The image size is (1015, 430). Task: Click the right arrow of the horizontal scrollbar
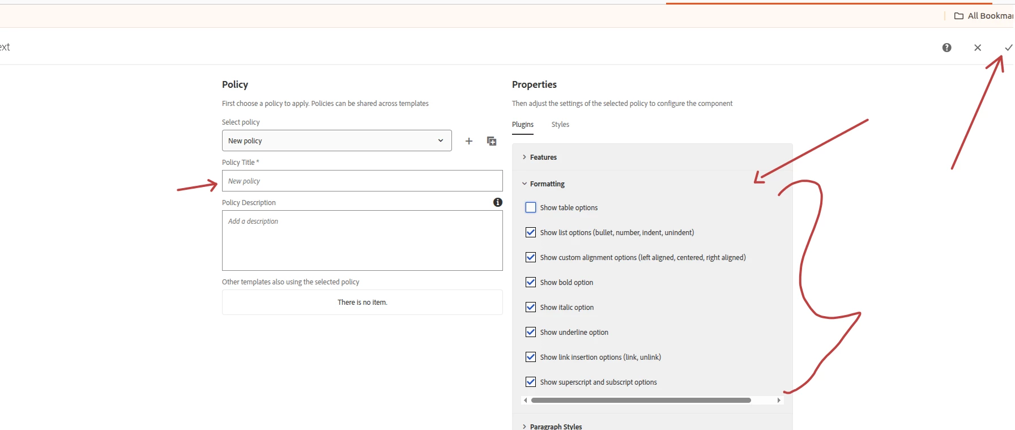pos(779,401)
